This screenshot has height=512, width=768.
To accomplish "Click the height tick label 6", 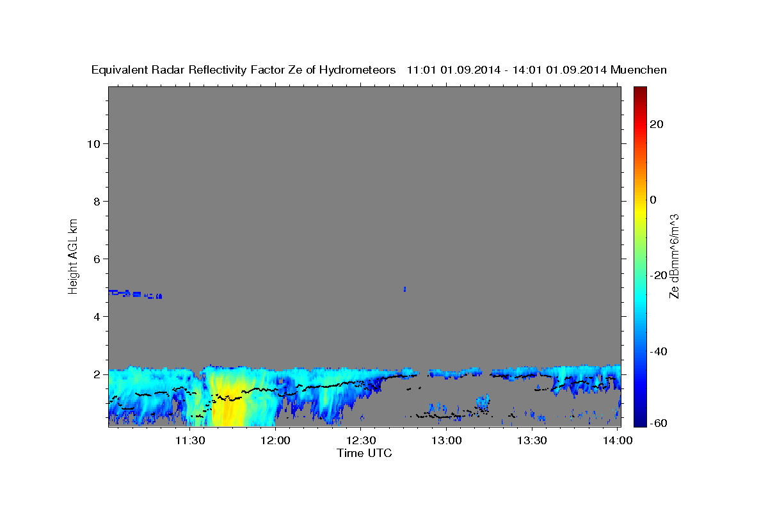I will point(96,259).
